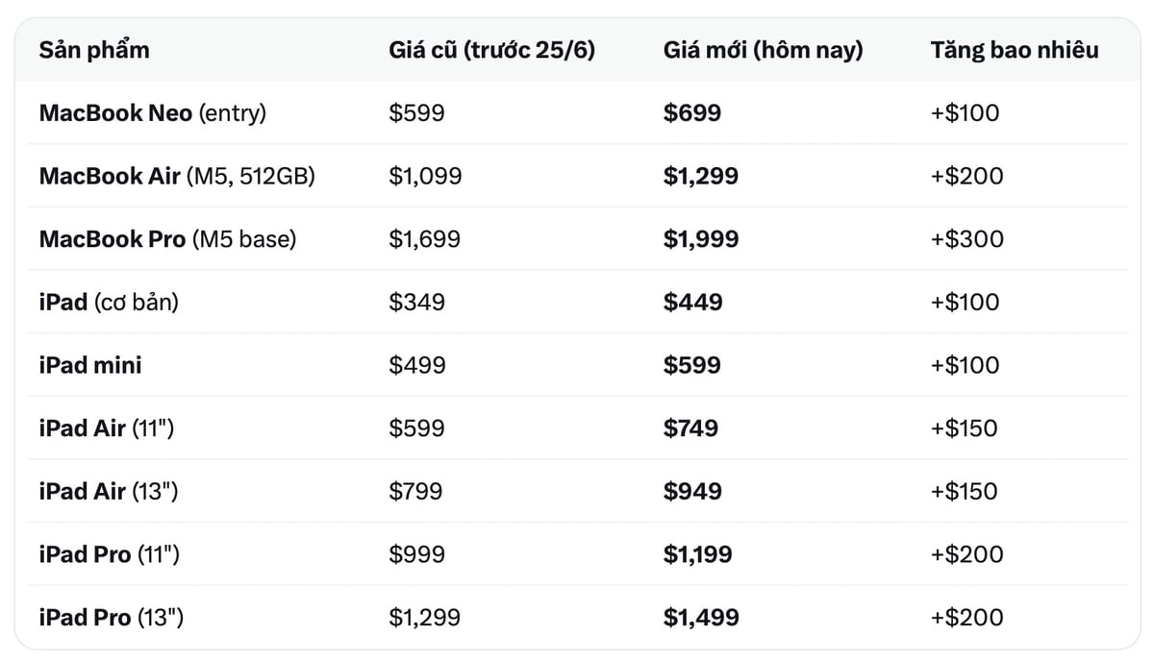This screenshot has width=1154, height=660.
Task: Select the new price $749 cell
Action: click(x=690, y=428)
